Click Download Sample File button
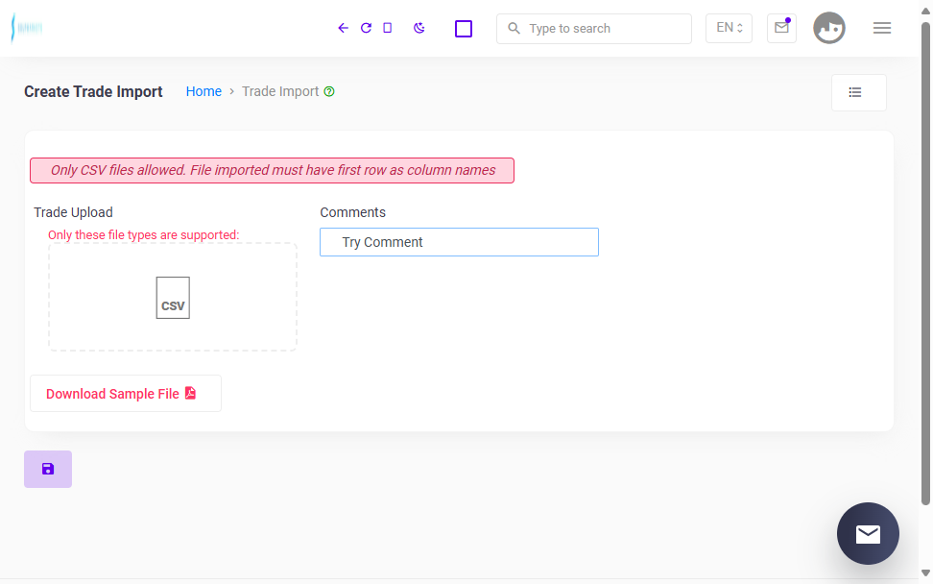 [126, 394]
